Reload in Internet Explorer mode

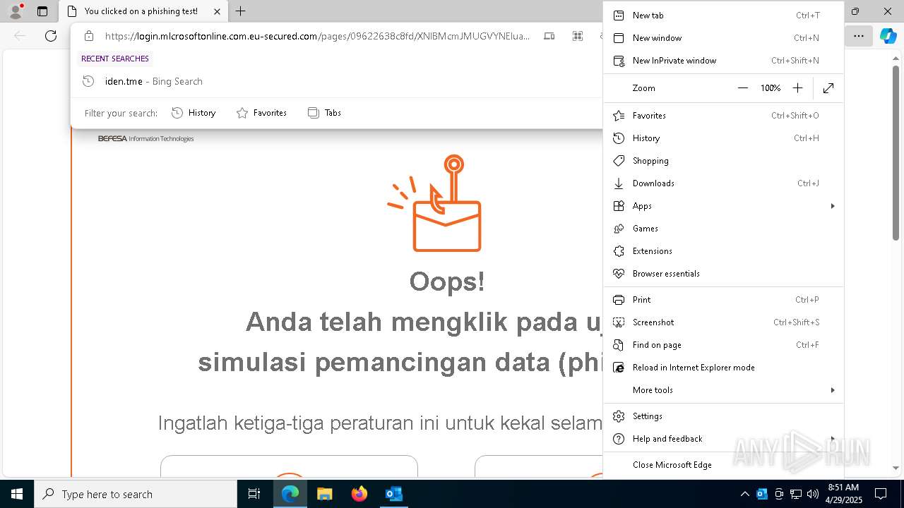point(723,368)
